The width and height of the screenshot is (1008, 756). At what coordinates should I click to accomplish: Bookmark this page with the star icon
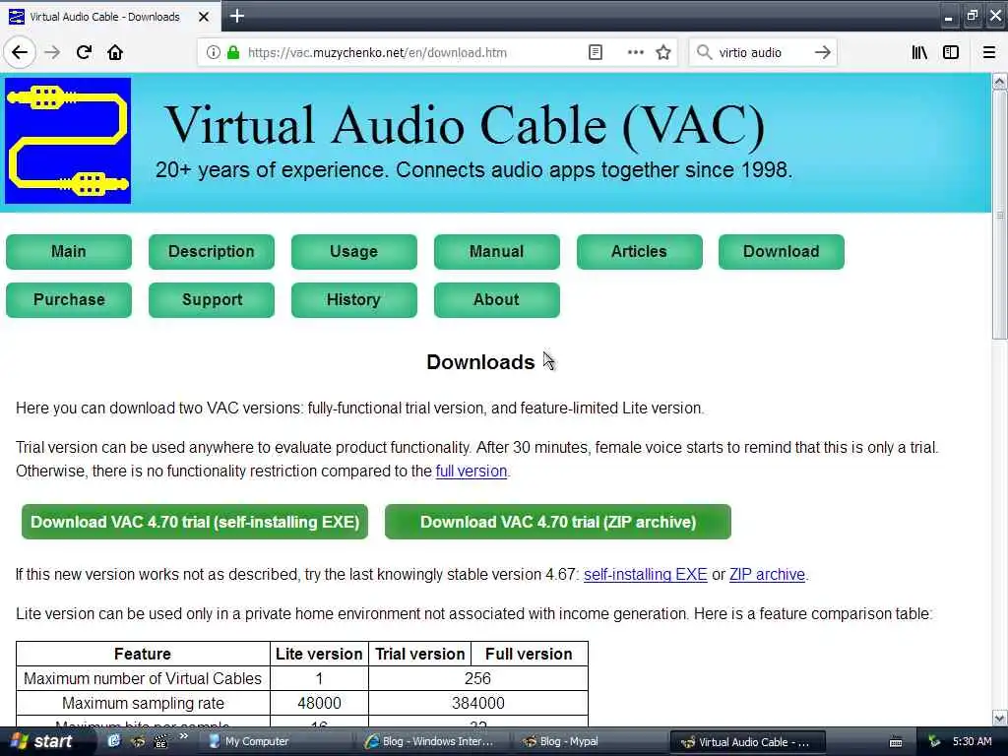[663, 53]
